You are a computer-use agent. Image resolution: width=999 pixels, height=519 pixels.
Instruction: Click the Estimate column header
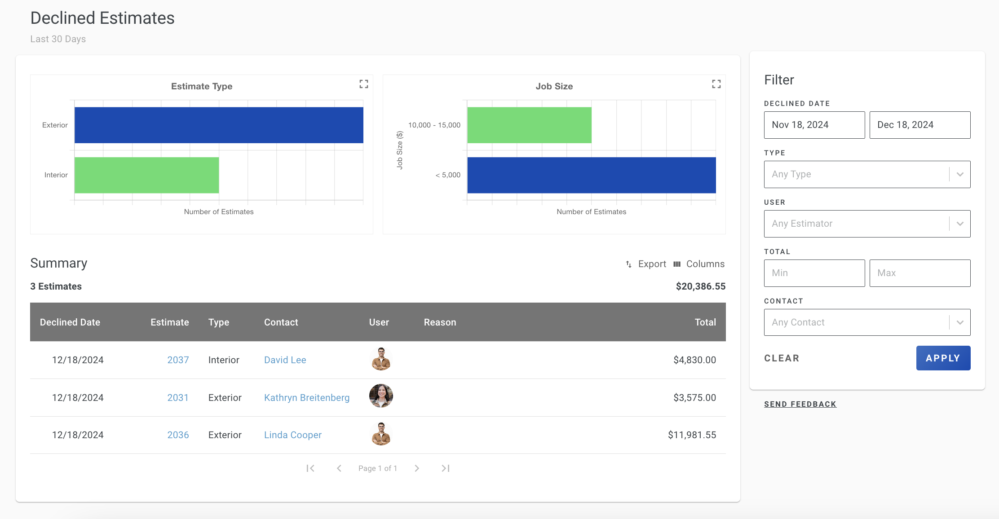click(x=170, y=322)
